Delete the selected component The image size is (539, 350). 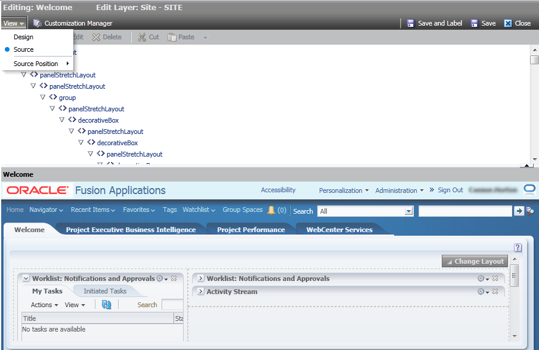tap(107, 37)
